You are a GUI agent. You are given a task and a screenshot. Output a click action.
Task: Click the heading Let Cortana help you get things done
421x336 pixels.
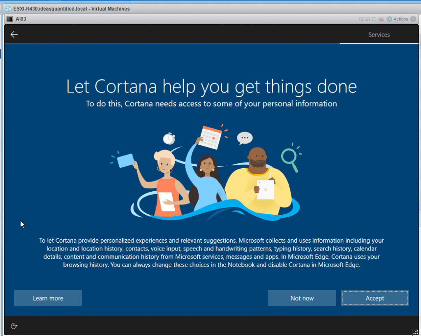click(212, 86)
